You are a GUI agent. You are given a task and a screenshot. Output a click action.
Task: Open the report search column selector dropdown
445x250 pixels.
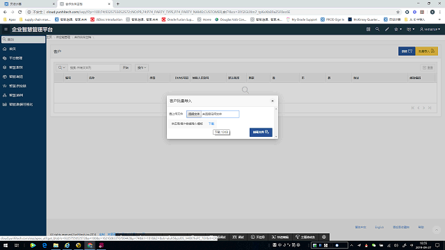[x=62, y=68]
